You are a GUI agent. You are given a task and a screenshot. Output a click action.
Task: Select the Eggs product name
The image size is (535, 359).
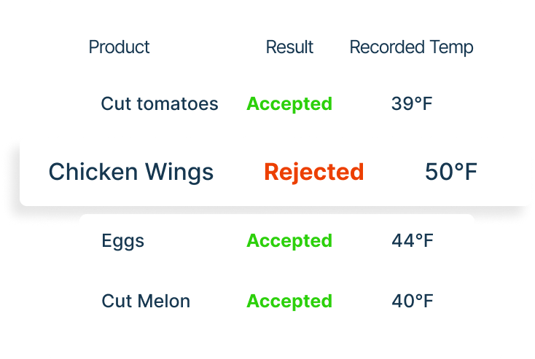coord(123,242)
